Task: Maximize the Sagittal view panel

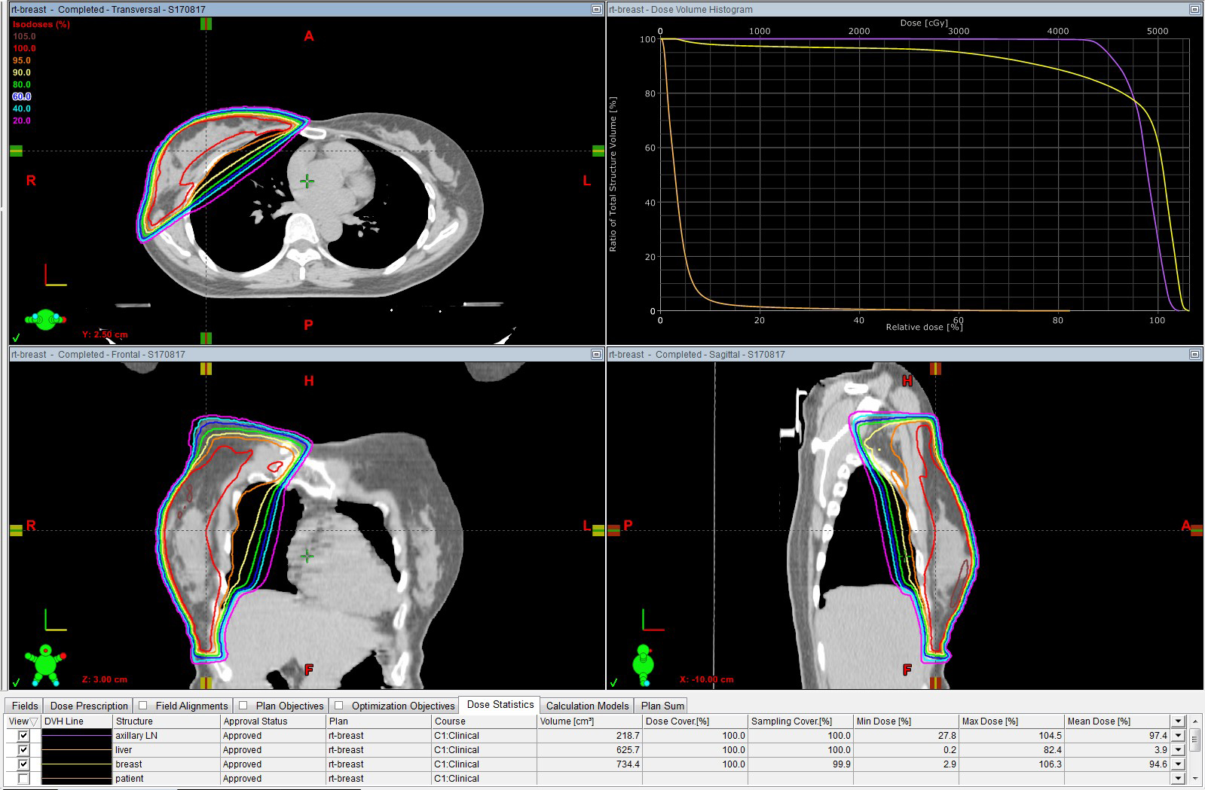Action: (1194, 354)
